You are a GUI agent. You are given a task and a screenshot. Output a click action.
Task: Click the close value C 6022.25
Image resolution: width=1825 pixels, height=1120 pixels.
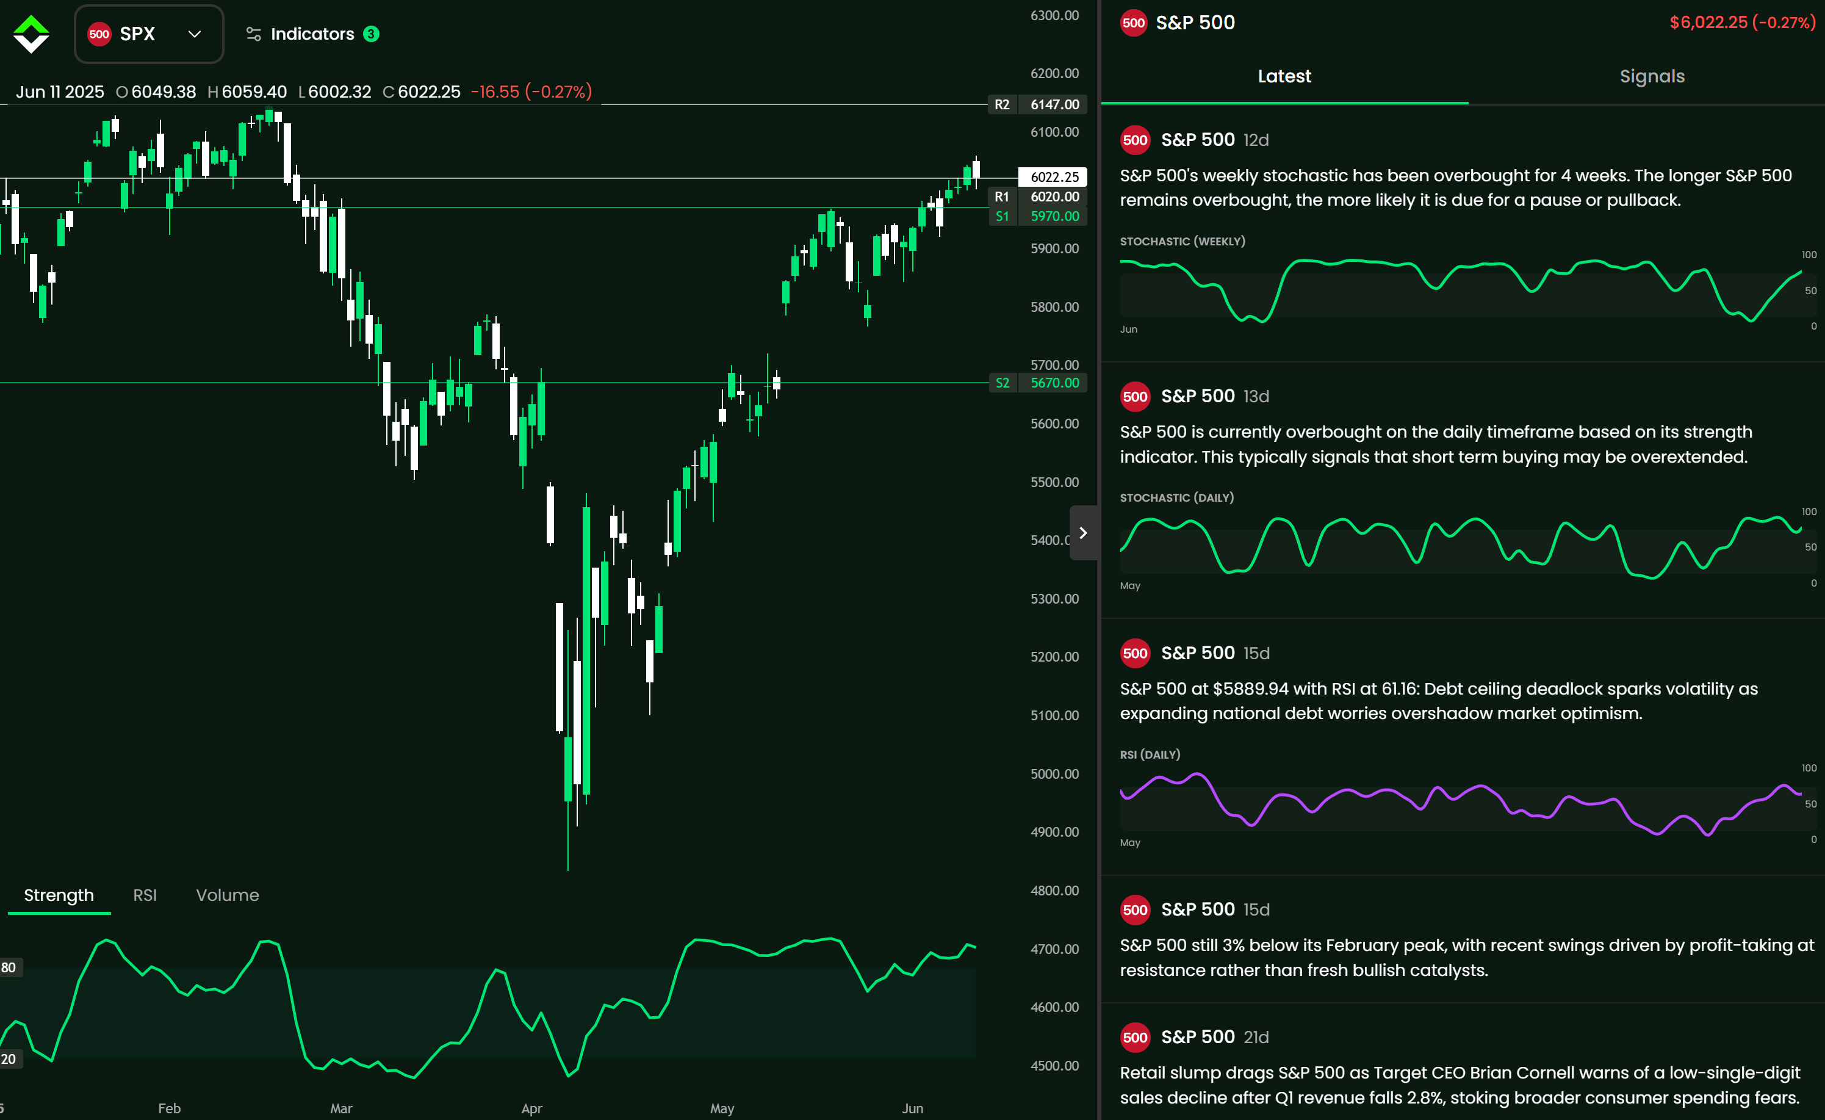click(x=422, y=92)
